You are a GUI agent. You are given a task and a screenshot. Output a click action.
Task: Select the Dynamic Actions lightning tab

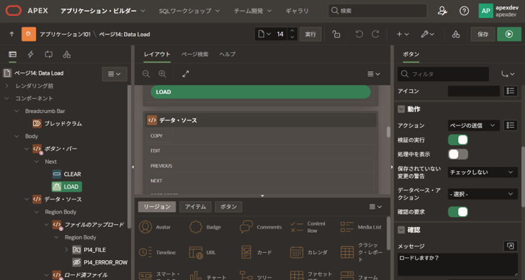(31, 54)
